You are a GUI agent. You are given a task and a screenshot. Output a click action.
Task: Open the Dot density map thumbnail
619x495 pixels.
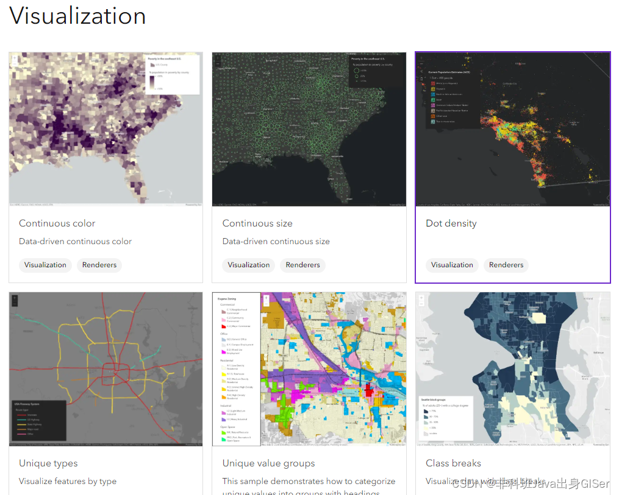[513, 129]
